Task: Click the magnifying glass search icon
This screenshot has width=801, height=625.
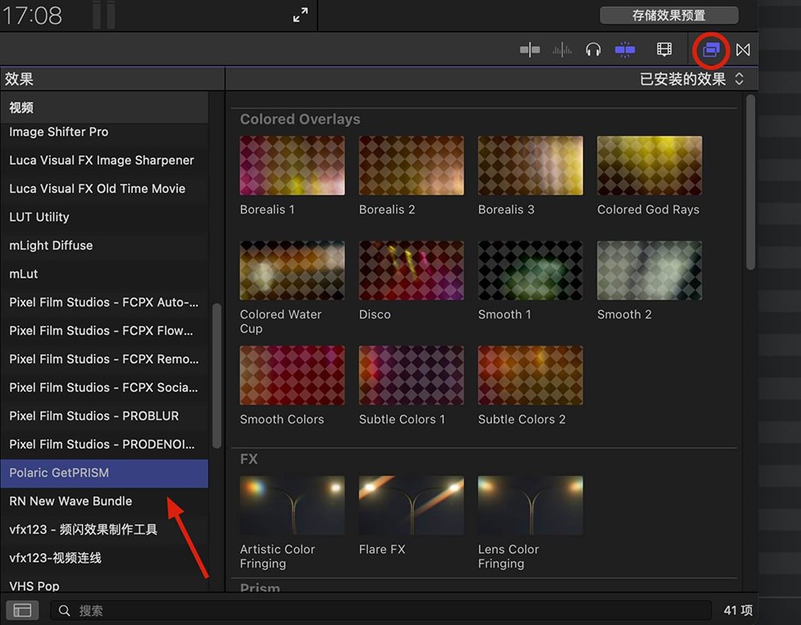Action: tap(64, 610)
